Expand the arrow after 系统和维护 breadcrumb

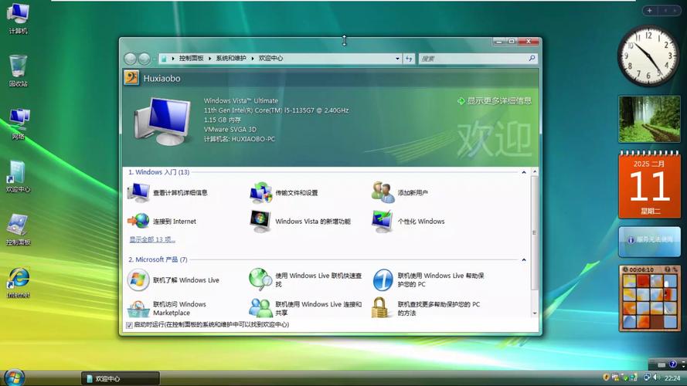point(253,58)
